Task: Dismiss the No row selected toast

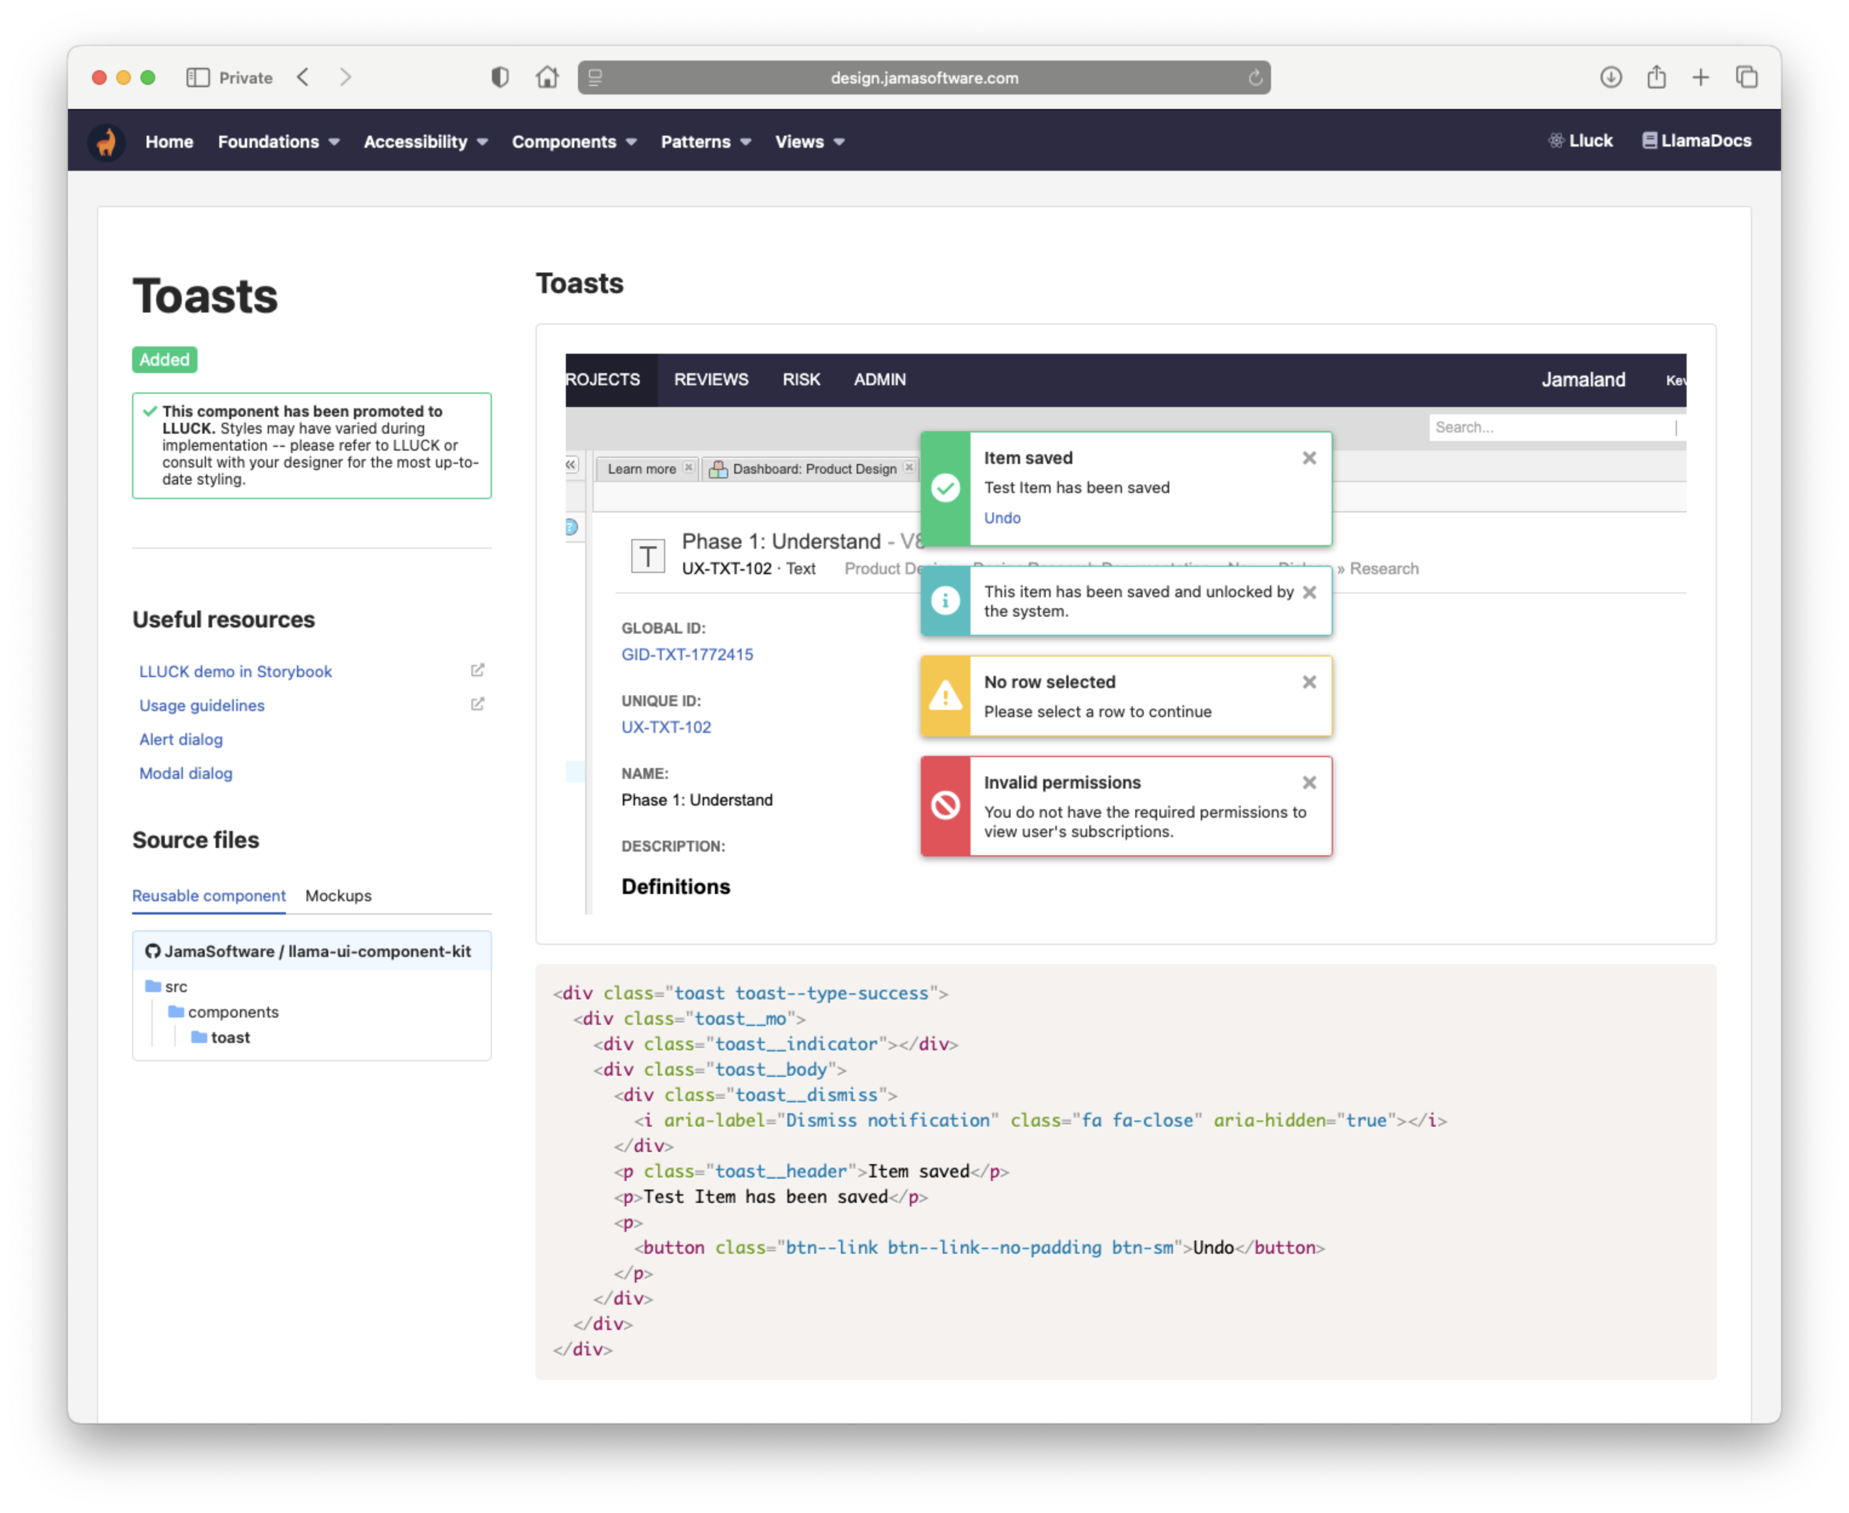Action: [x=1309, y=683]
